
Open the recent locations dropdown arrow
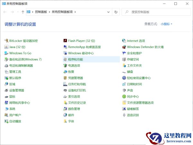pos(18,12)
